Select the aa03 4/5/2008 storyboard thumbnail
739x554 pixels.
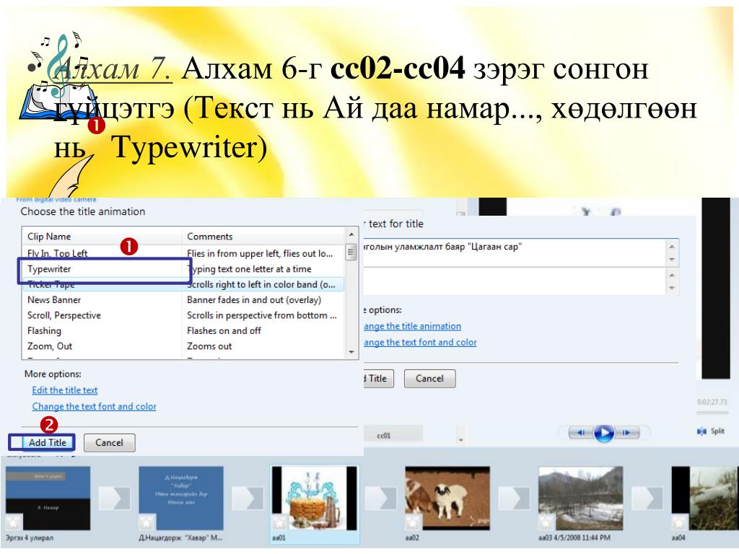(x=581, y=498)
